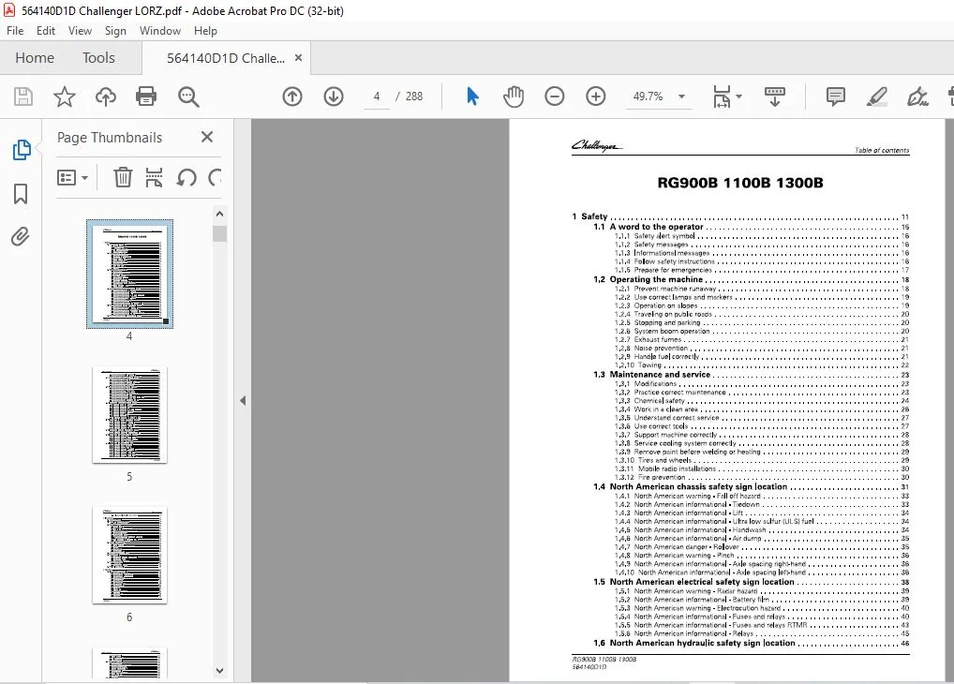Select page 5 thumbnail
954x684 pixels.
[x=129, y=415]
